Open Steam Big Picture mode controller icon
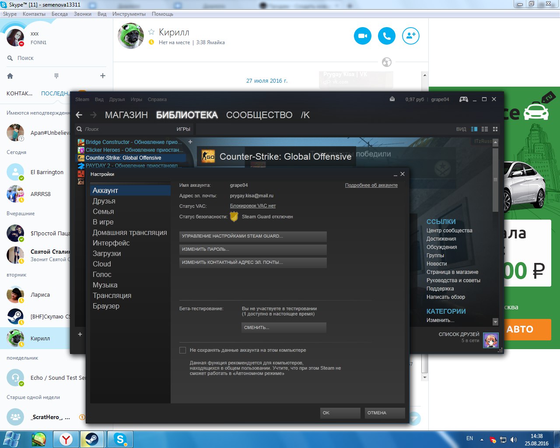This screenshot has width=560, height=448. [x=463, y=99]
